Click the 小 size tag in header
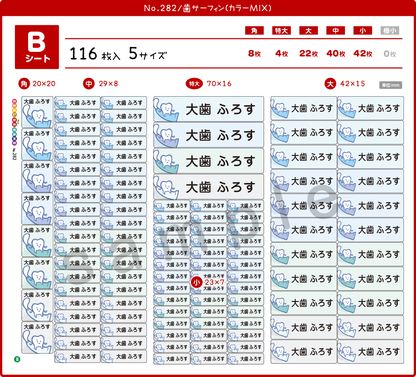 tap(362, 31)
